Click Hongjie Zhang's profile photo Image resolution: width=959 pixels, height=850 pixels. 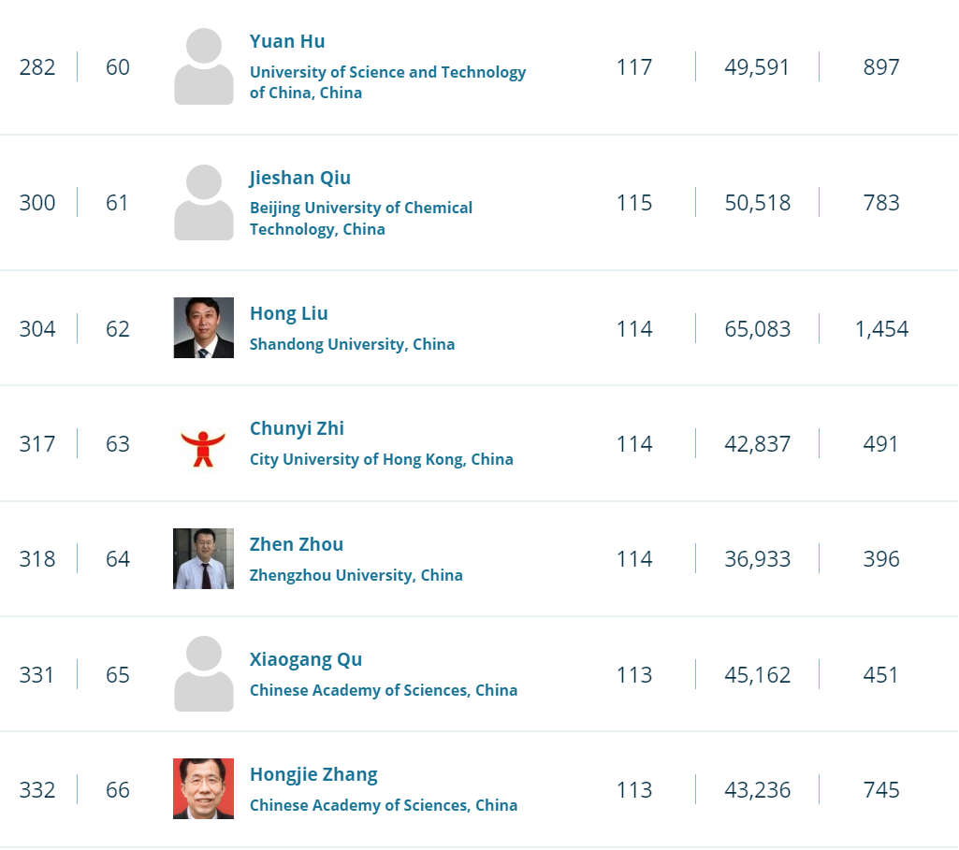pos(204,789)
